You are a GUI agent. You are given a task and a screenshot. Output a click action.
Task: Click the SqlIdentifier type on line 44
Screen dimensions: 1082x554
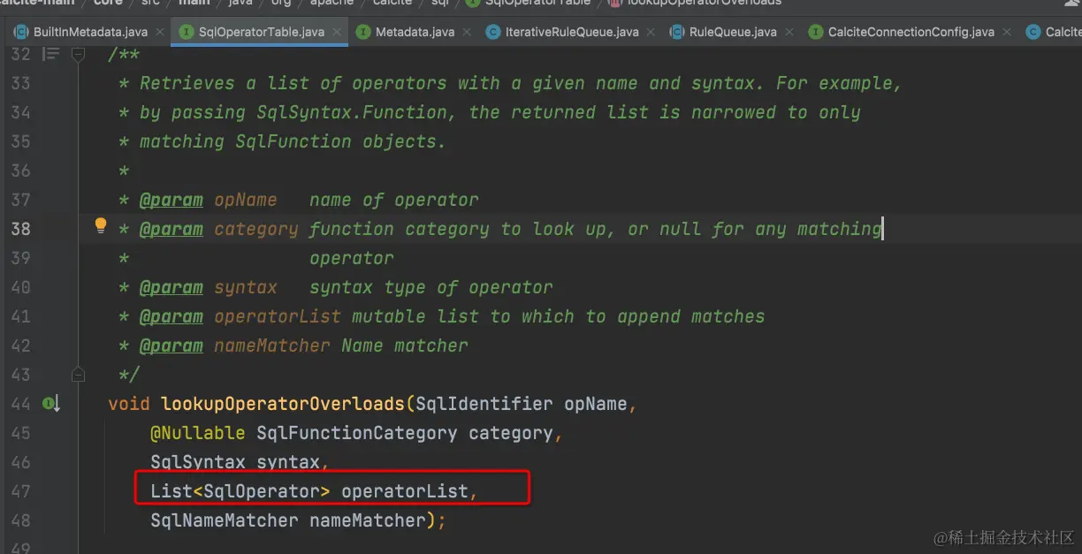click(484, 404)
